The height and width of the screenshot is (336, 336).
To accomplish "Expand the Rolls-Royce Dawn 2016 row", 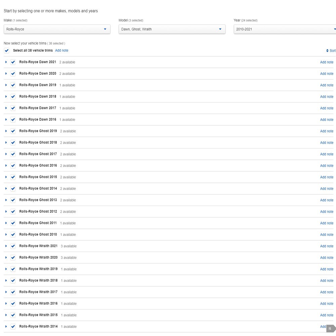I will 6,120.
